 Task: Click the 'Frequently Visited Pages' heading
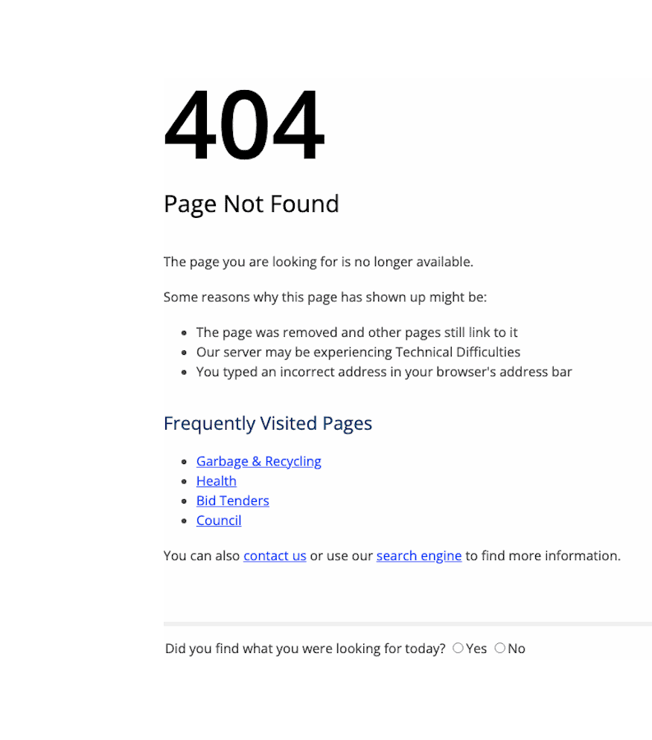click(x=268, y=424)
